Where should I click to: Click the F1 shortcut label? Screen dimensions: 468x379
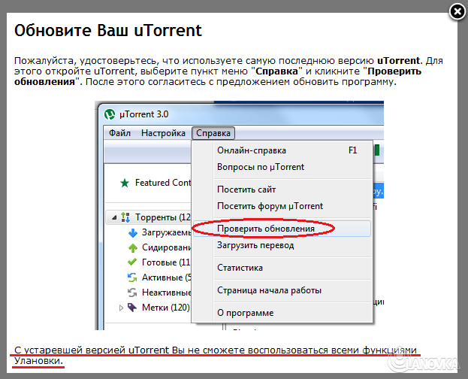coord(352,150)
